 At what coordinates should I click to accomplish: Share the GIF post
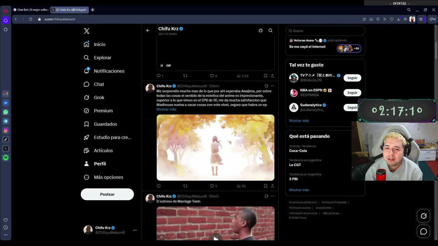tap(272, 76)
